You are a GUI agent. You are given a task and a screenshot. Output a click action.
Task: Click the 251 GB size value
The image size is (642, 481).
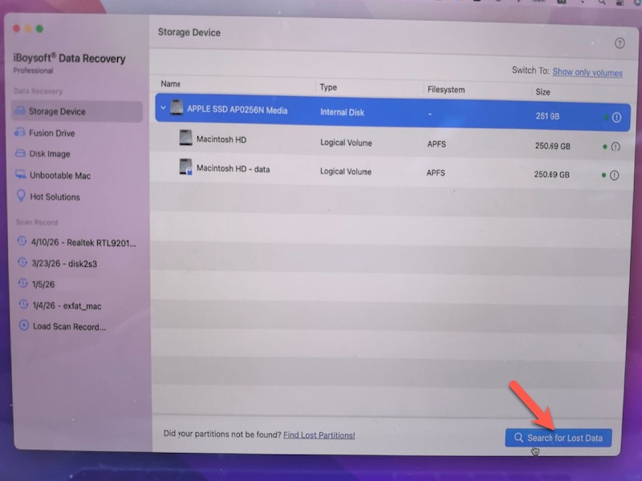point(547,116)
